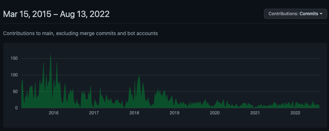Click the chart's final data point in 2022
Viewport: 329px width, 131px height.
pyautogui.click(x=319, y=105)
